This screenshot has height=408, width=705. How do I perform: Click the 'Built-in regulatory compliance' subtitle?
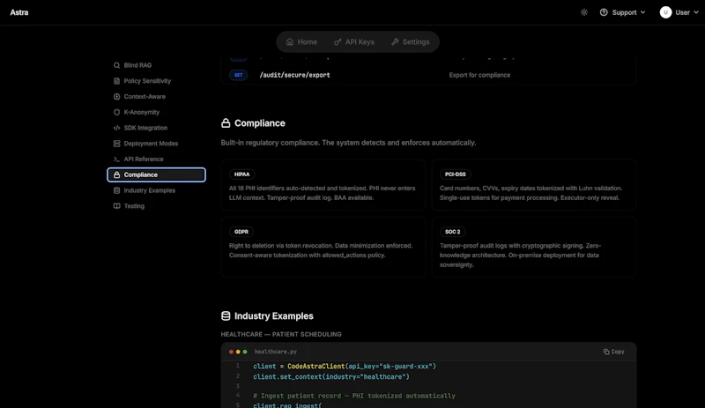pyautogui.click(x=348, y=143)
